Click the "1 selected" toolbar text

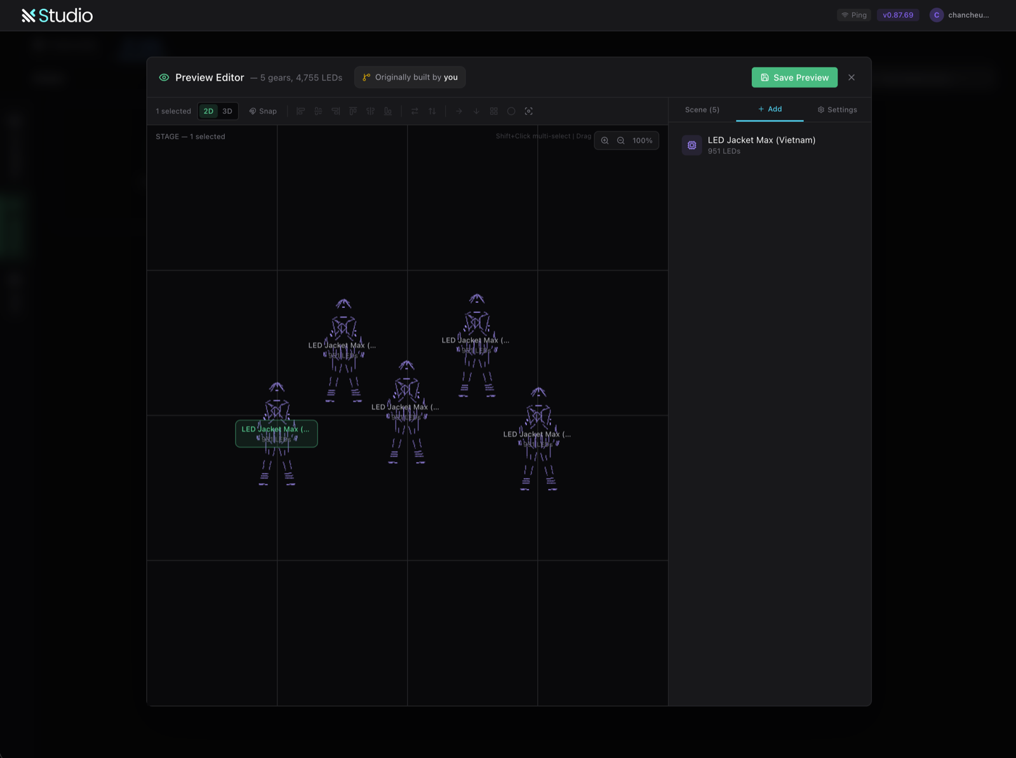173,111
